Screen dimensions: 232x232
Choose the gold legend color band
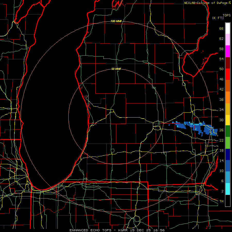228,109
